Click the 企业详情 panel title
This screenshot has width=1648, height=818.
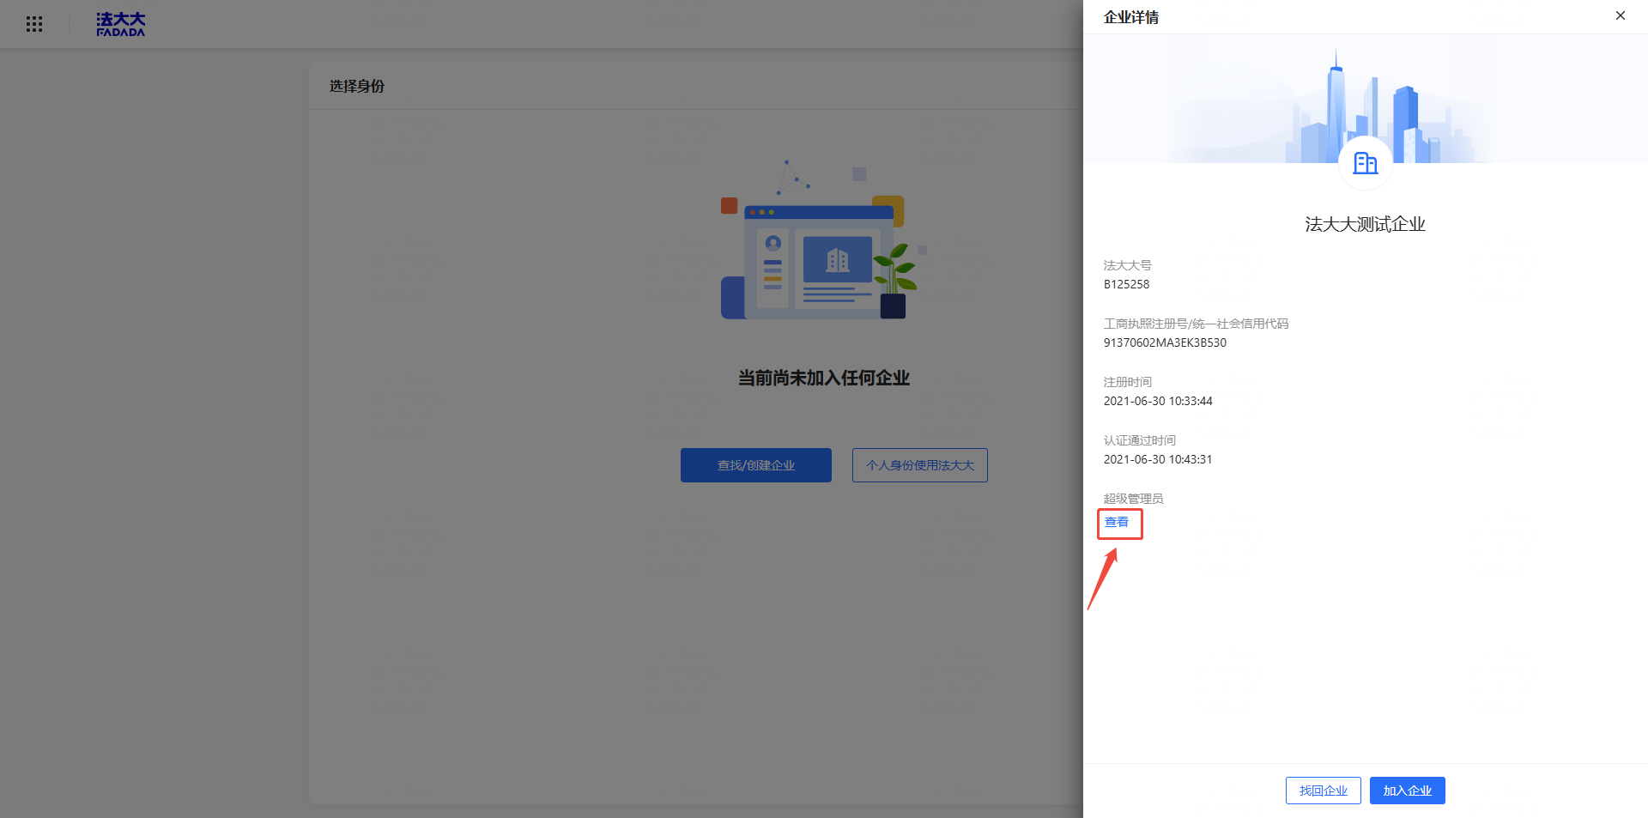[1131, 17]
